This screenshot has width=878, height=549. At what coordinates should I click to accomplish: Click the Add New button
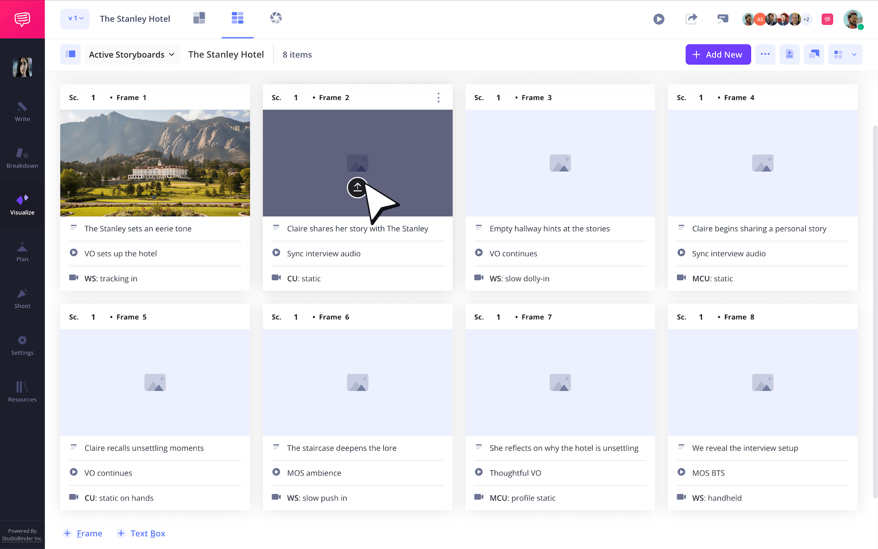[718, 54]
